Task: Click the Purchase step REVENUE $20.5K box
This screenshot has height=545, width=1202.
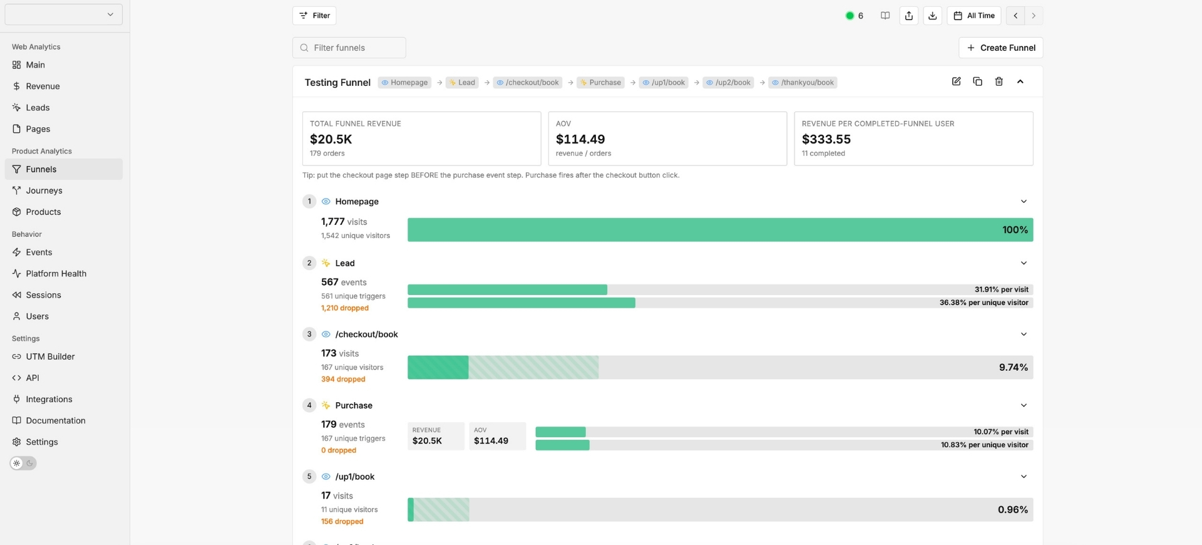Action: (436, 436)
